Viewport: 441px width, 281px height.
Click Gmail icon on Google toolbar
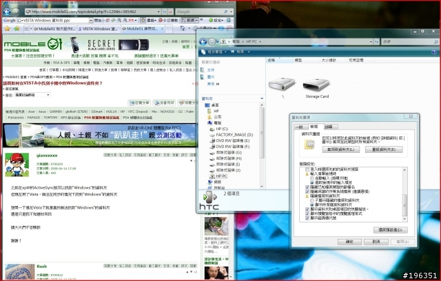click(x=131, y=20)
